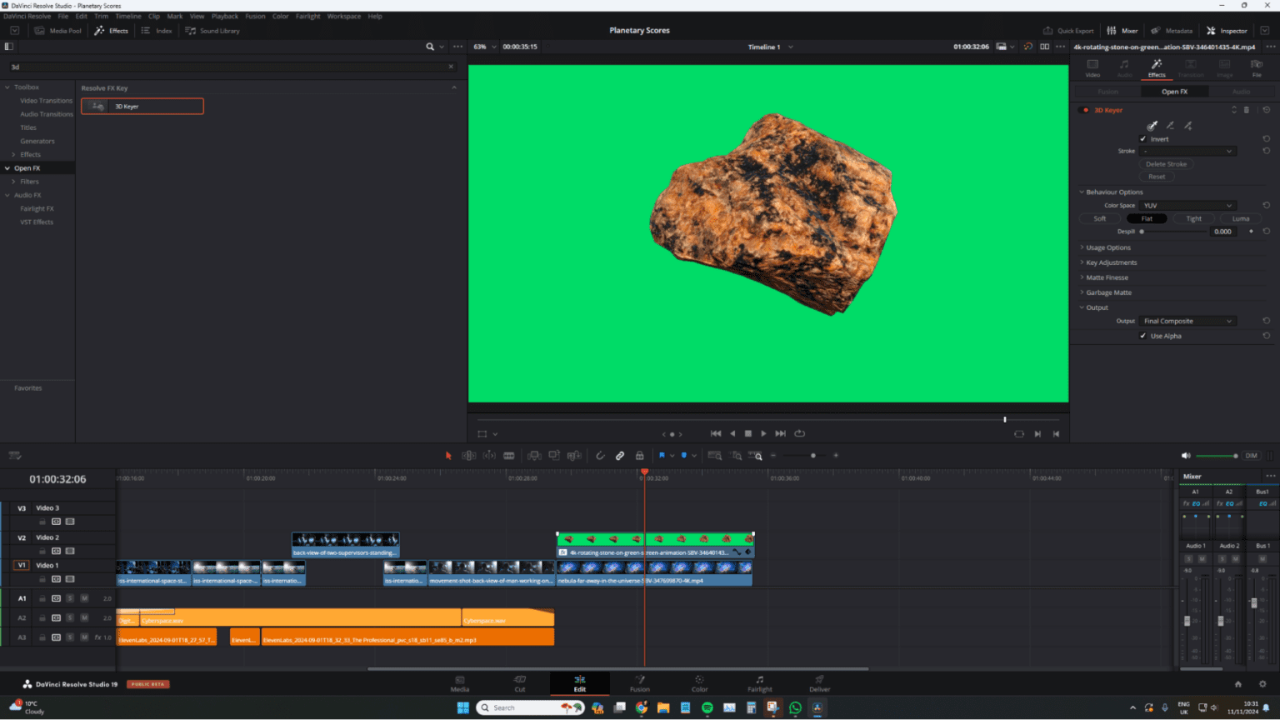Open the Color Space YUV dropdown
This screenshot has height=720, width=1280.
pyautogui.click(x=1187, y=205)
